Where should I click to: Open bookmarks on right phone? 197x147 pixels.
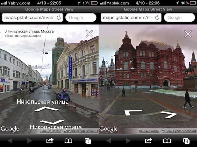click(167, 141)
